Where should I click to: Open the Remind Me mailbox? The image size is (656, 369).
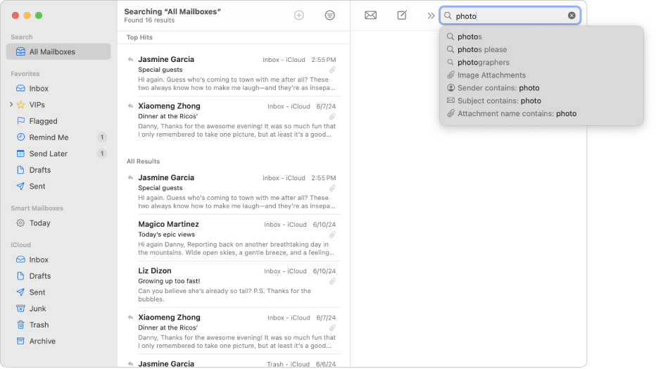pyautogui.click(x=49, y=137)
